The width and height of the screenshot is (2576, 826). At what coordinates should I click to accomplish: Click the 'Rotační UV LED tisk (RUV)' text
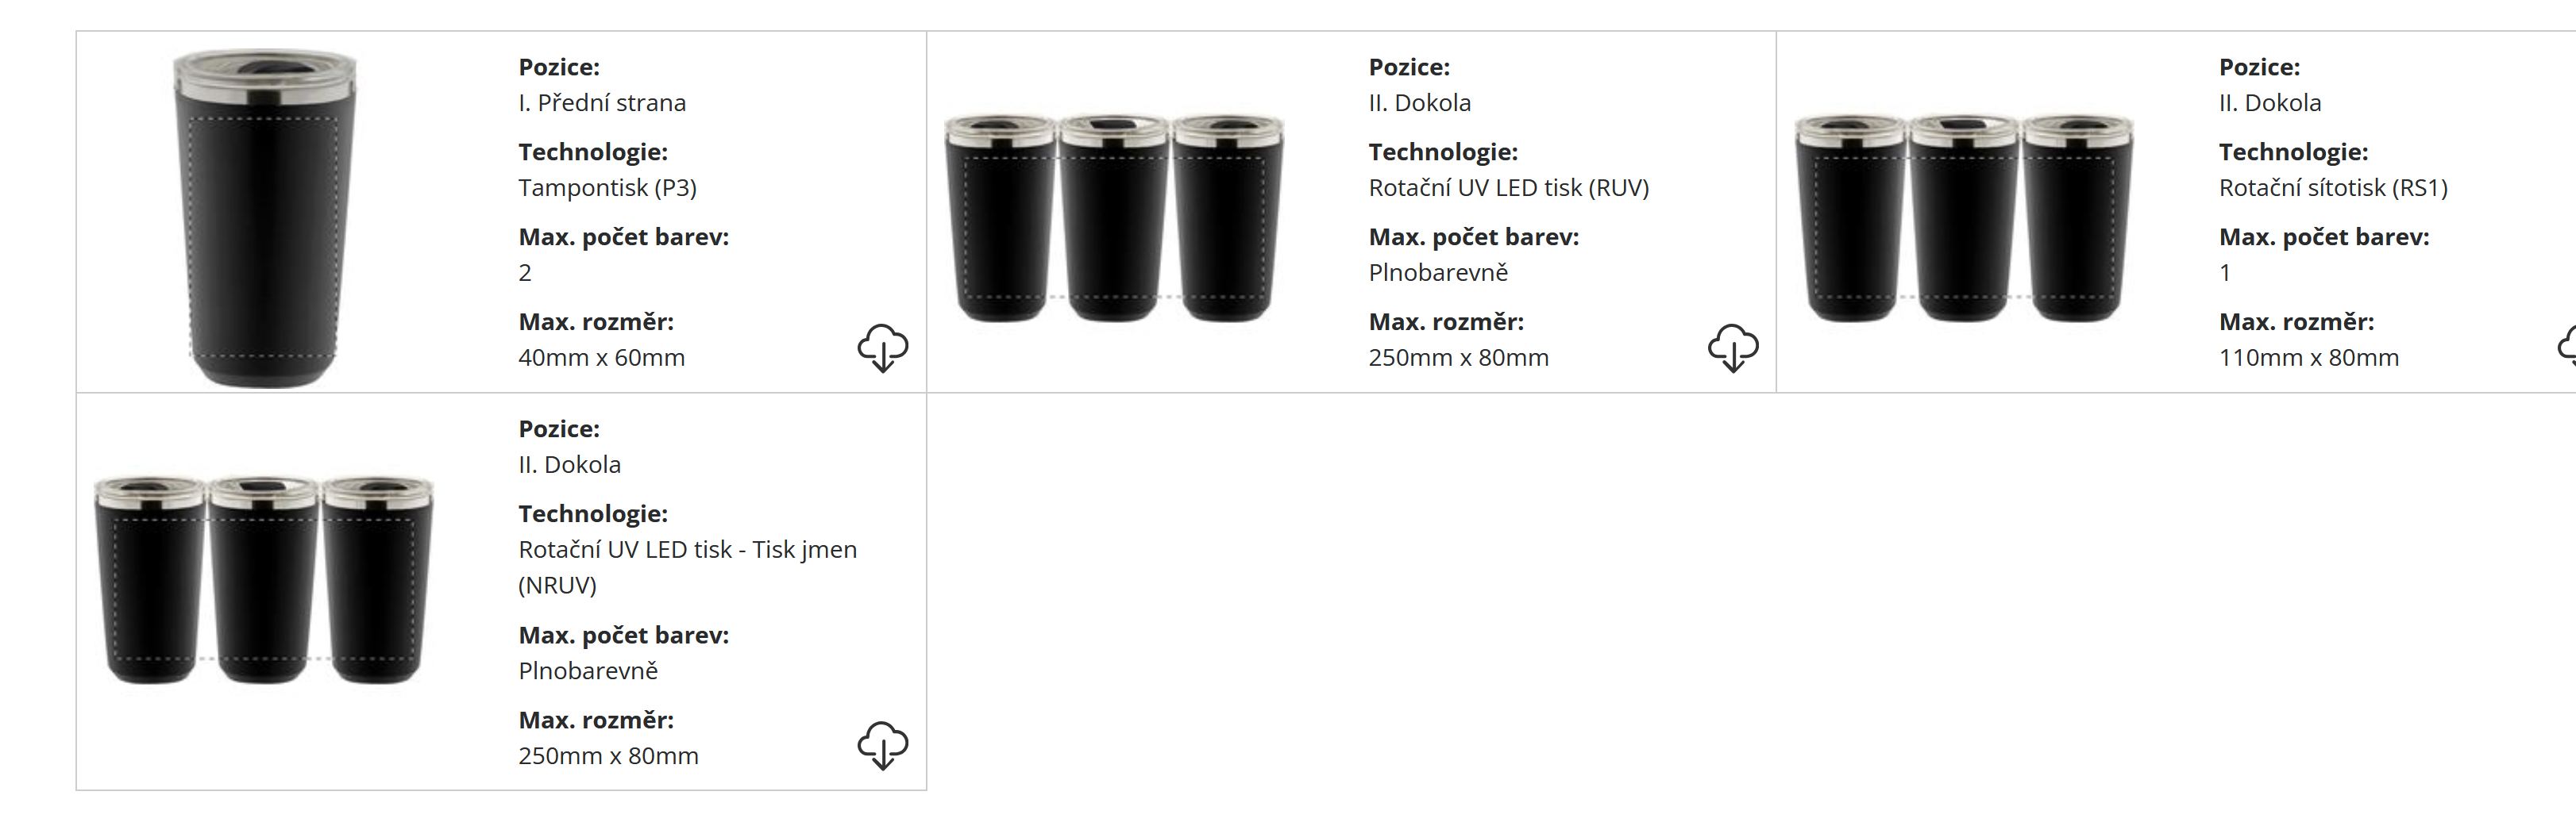1508,188
